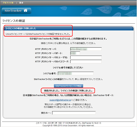Focus the HTTP プロキシサーバポート field
The image size is (137, 127).
click(x=75, y=53)
